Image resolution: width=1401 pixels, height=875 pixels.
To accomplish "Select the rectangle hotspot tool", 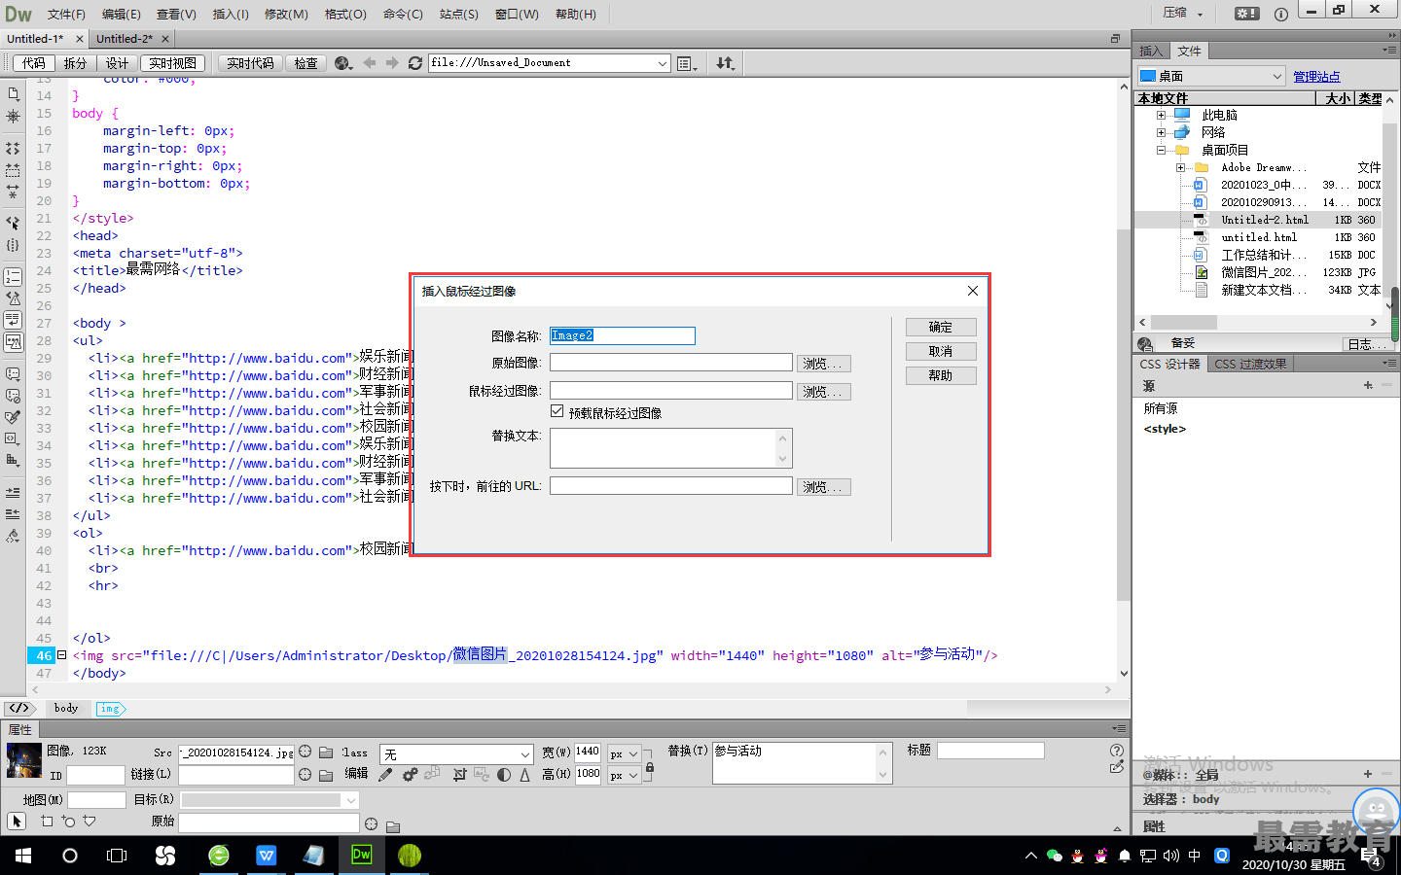I will point(47,822).
